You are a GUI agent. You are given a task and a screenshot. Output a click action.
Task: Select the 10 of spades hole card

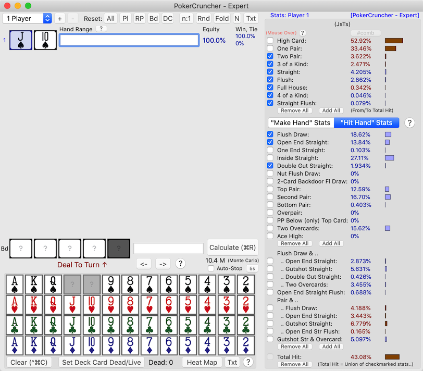click(x=45, y=40)
